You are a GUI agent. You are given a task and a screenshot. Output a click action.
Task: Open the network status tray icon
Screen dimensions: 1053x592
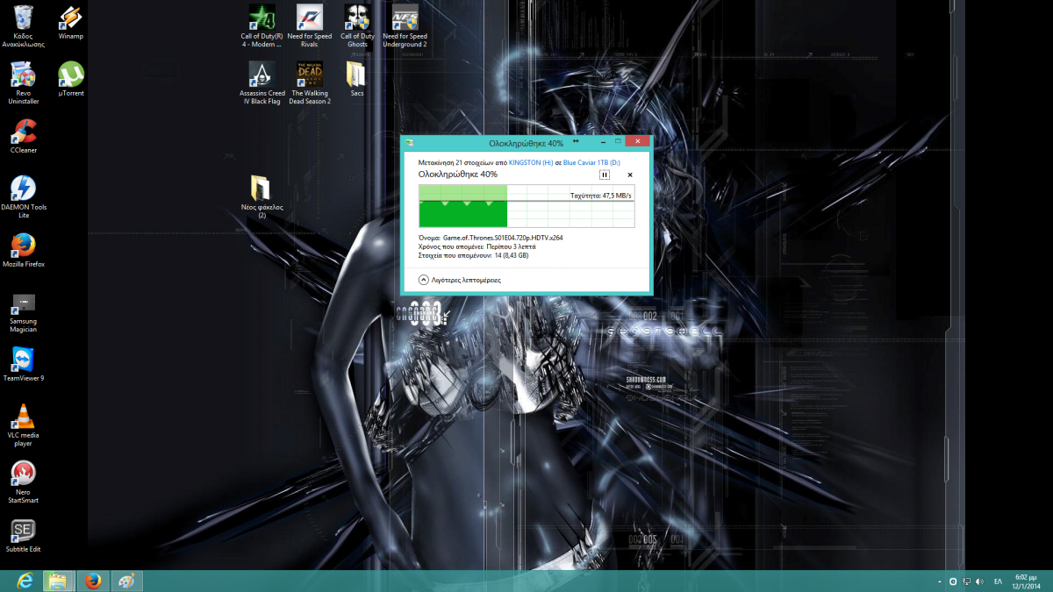[x=967, y=581]
